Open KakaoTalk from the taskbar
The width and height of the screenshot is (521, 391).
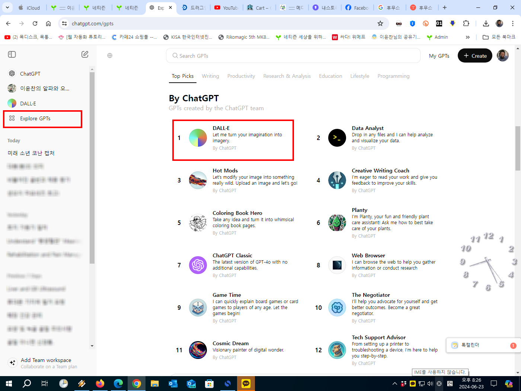[246, 384]
